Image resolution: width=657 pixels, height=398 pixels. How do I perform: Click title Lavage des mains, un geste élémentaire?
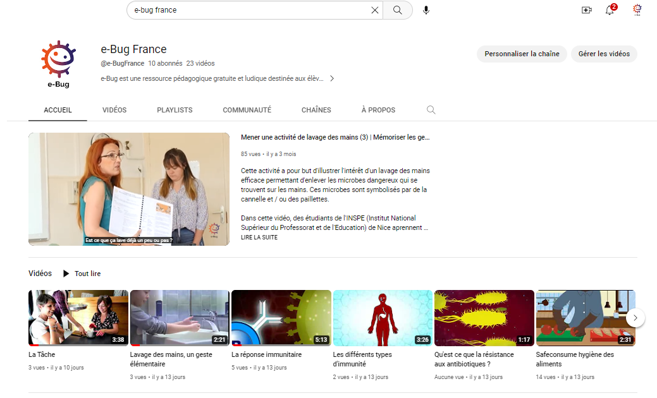[x=171, y=359]
